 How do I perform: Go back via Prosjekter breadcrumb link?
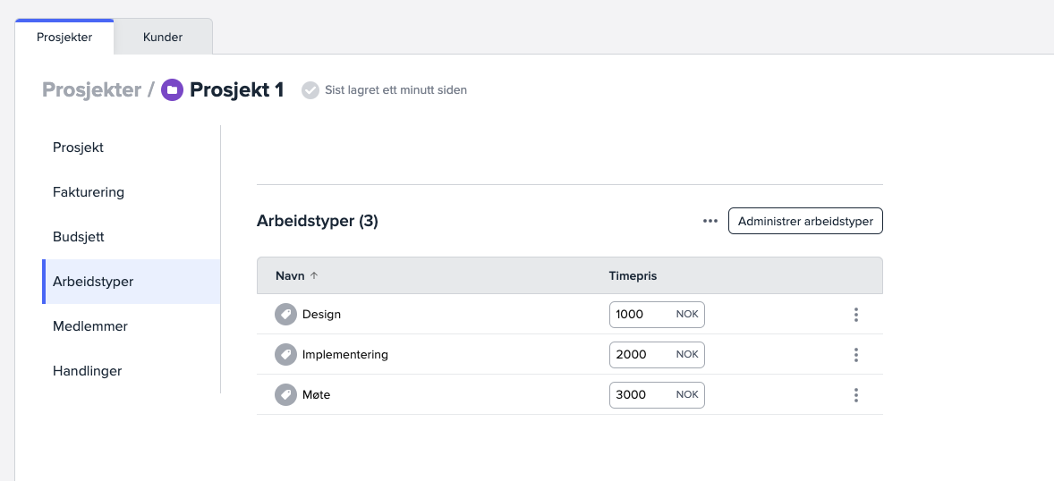91,90
